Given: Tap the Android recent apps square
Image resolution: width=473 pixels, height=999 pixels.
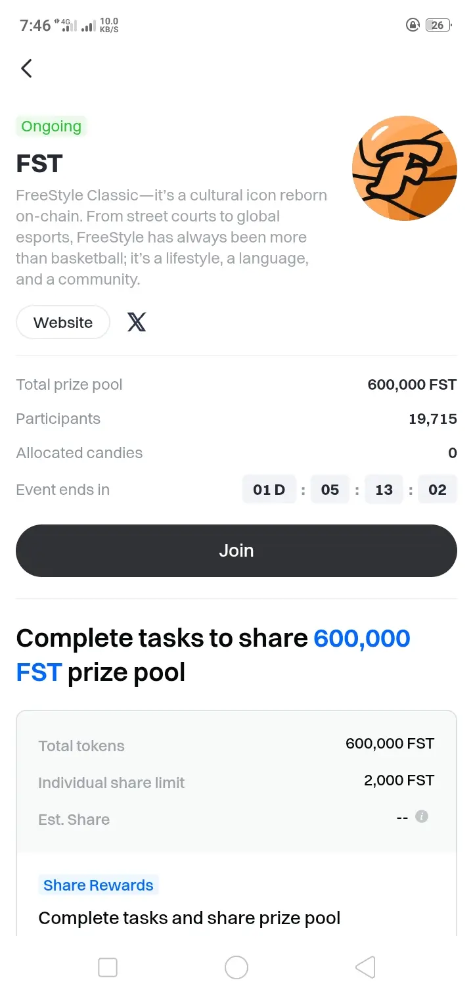Looking at the screenshot, I should point(108,967).
